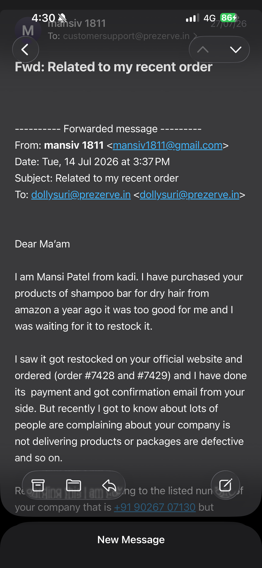Tap the muted bell silent mode icon
Screen dimensions: 262x568
[x=62, y=18]
